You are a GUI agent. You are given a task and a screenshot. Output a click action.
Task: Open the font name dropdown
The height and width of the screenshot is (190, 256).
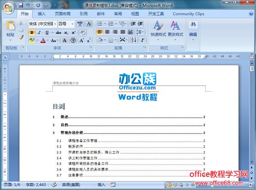[x=55, y=24]
